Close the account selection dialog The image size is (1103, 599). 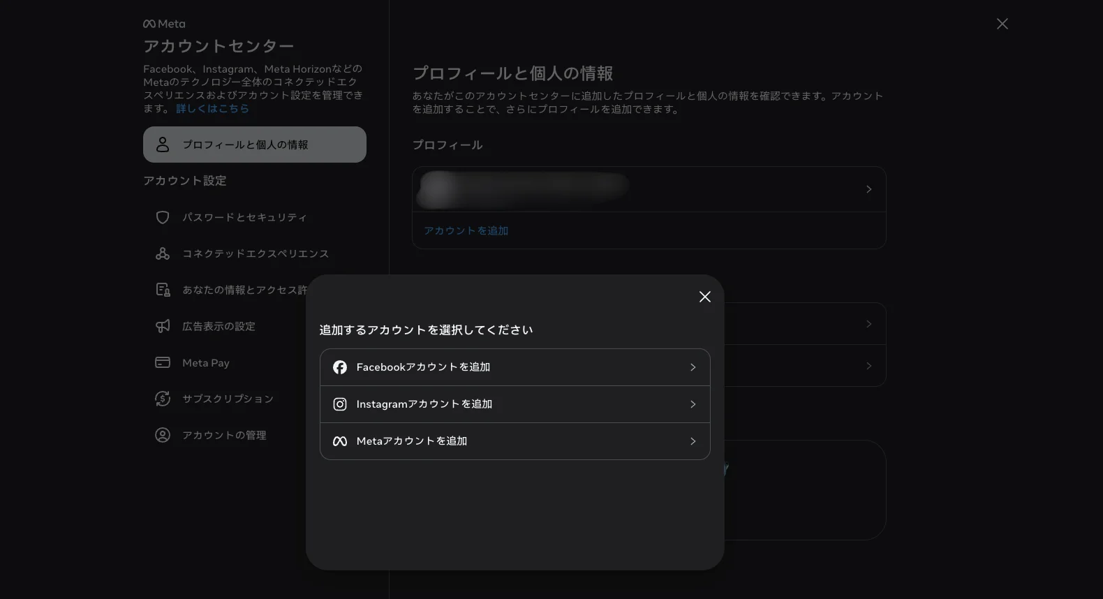705,297
